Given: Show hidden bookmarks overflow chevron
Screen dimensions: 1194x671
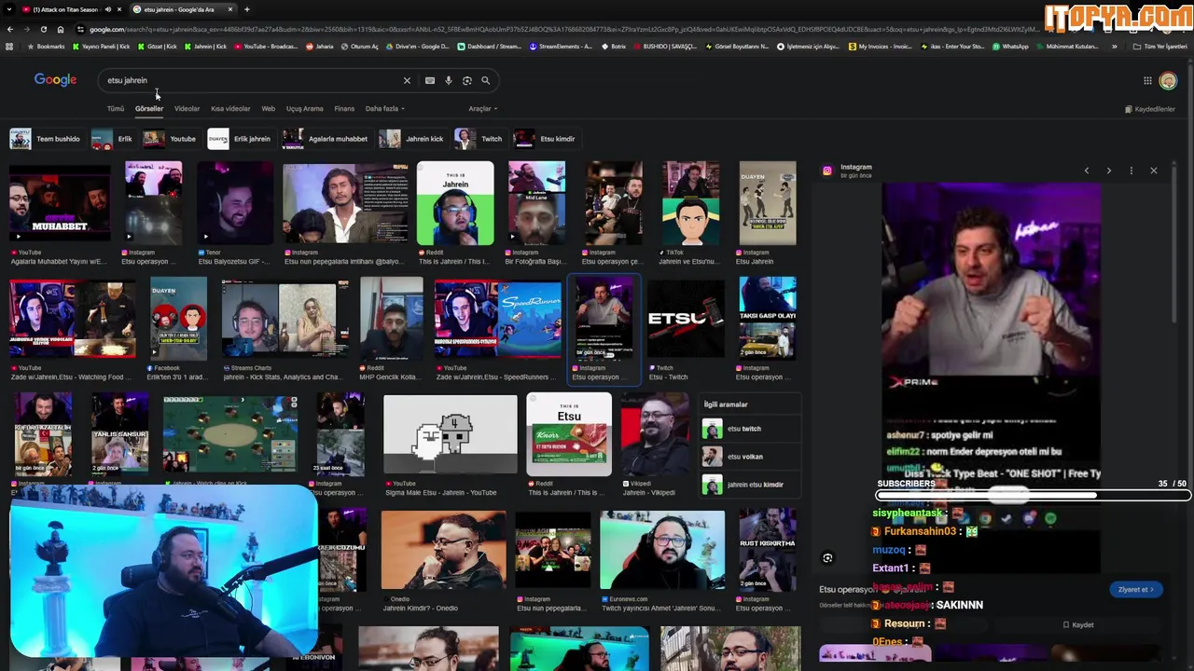Looking at the screenshot, I should pyautogui.click(x=1114, y=47).
